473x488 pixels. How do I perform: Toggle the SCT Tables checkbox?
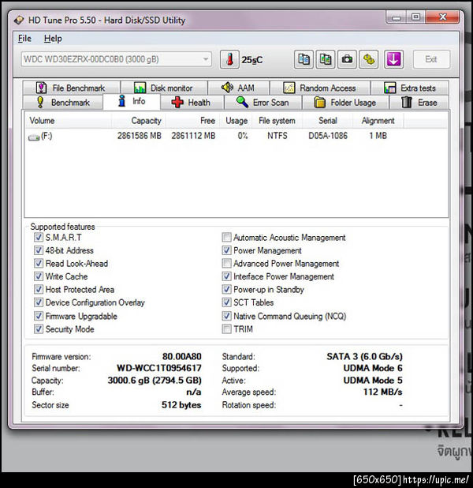226,302
